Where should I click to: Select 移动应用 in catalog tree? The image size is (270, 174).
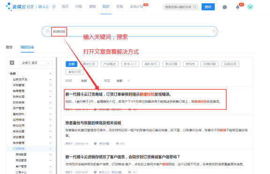19,126
